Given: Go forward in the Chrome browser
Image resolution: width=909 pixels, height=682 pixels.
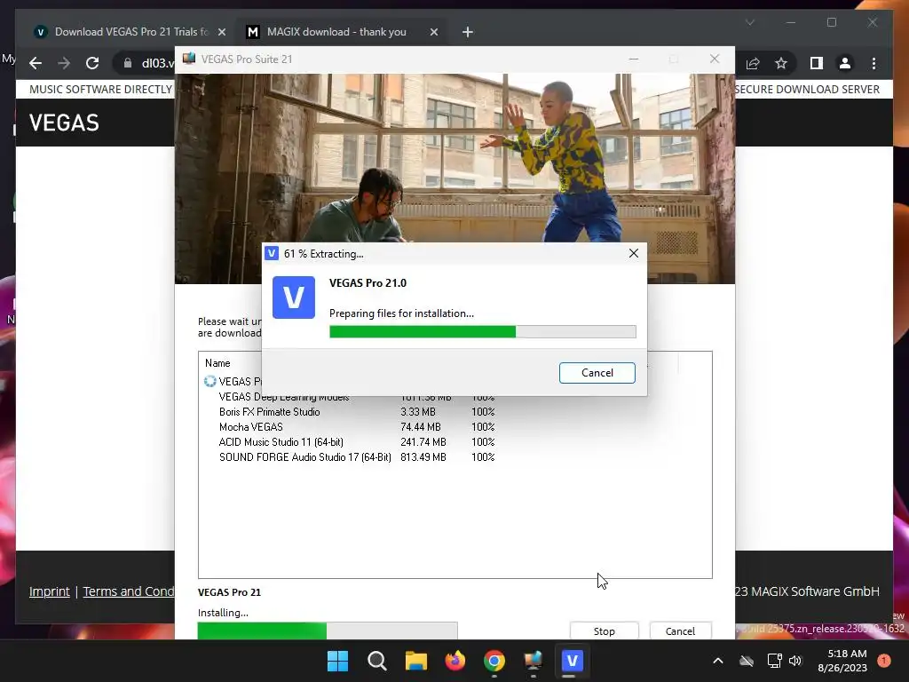Looking at the screenshot, I should (64, 63).
